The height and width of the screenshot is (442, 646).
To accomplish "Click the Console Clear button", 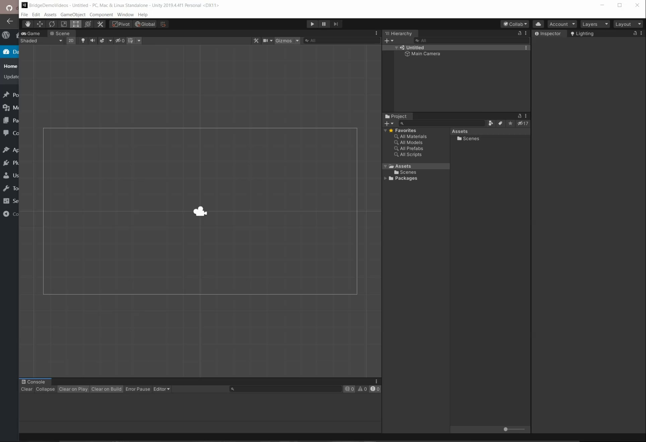I will click(26, 389).
